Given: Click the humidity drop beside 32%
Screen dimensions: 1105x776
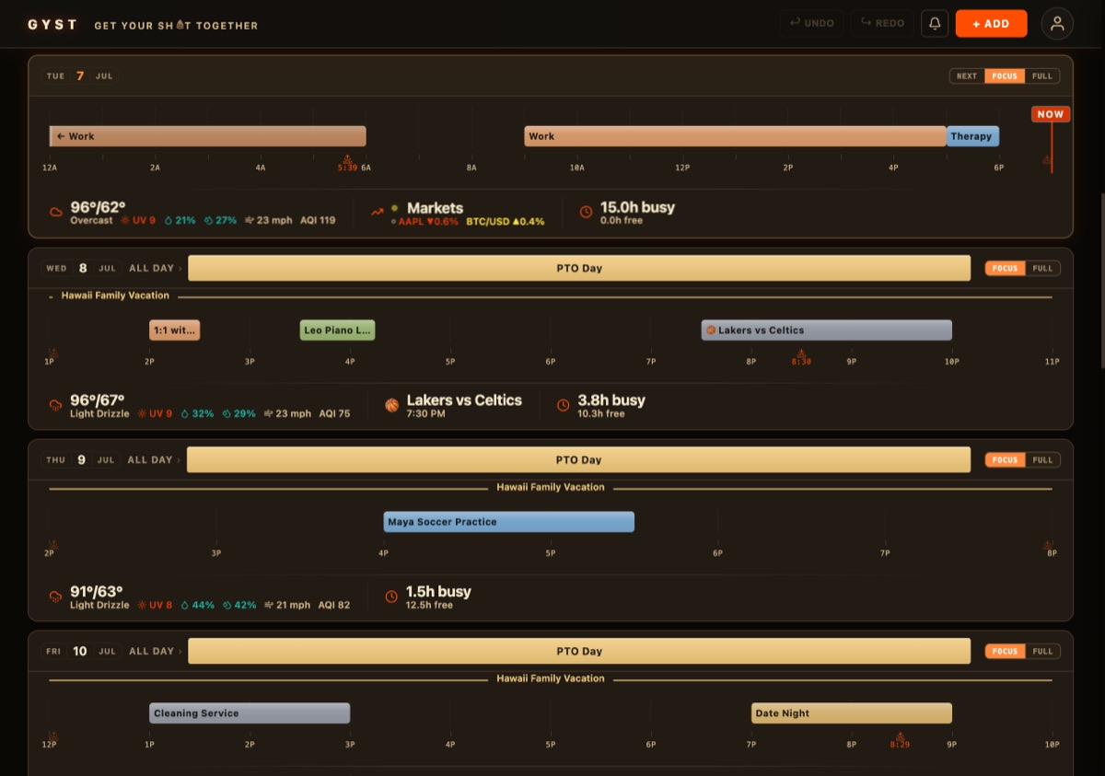Looking at the screenshot, I should click(185, 414).
